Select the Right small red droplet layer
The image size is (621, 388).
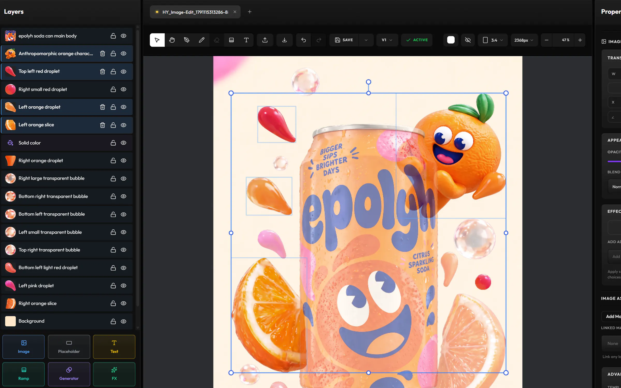click(67, 89)
